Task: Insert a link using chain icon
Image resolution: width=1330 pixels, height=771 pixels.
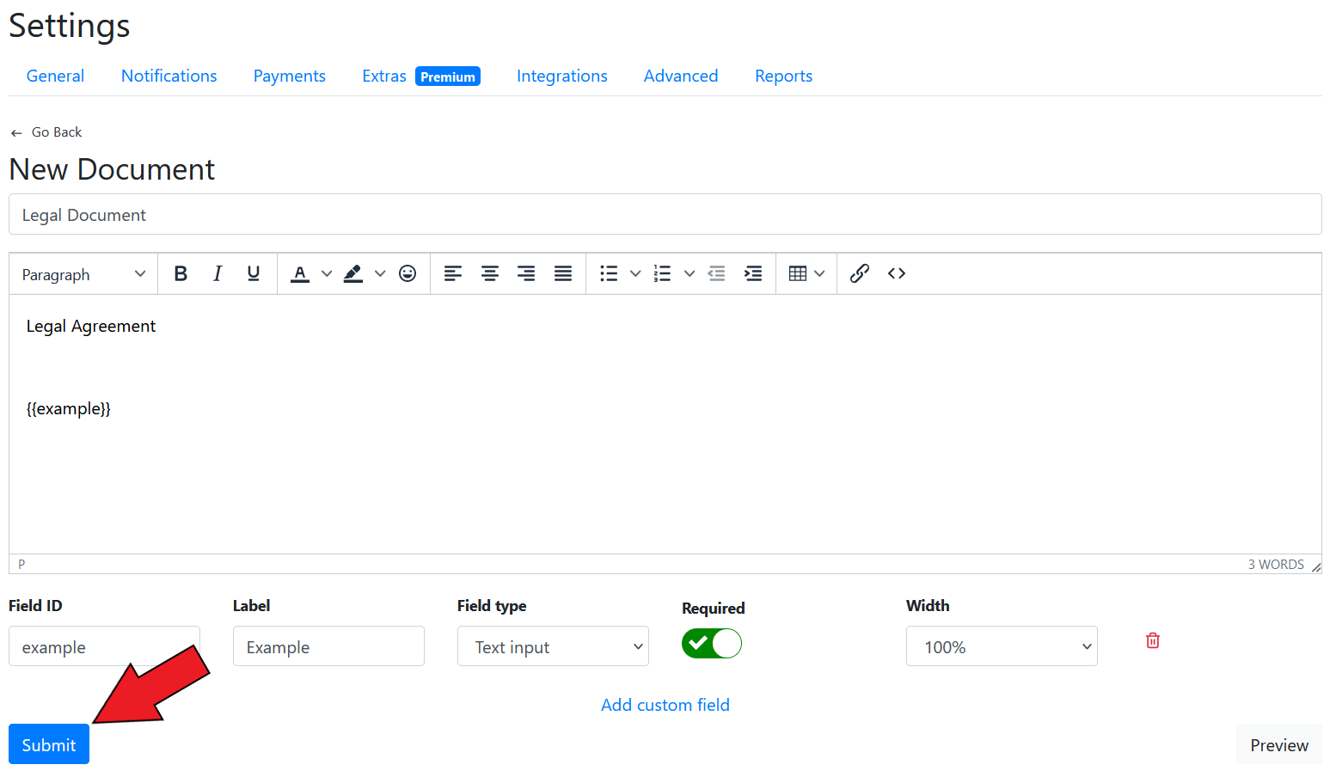Action: pyautogui.click(x=860, y=273)
